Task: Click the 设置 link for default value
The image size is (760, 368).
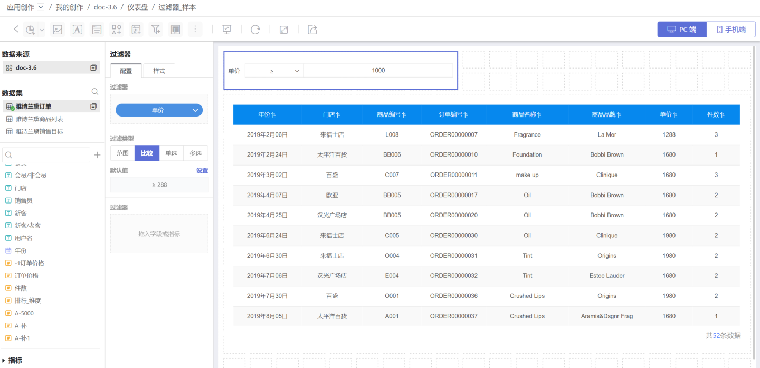Action: 202,170
